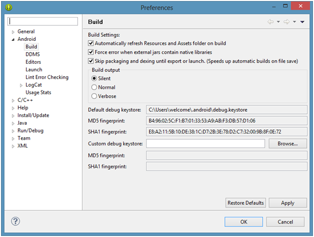Expand the LogCat tree node
314x237 pixels.
click(21, 85)
